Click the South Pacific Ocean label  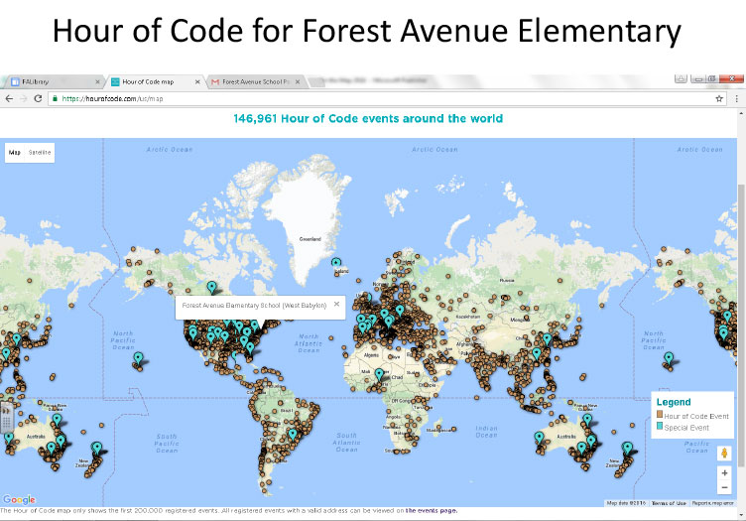[167, 443]
